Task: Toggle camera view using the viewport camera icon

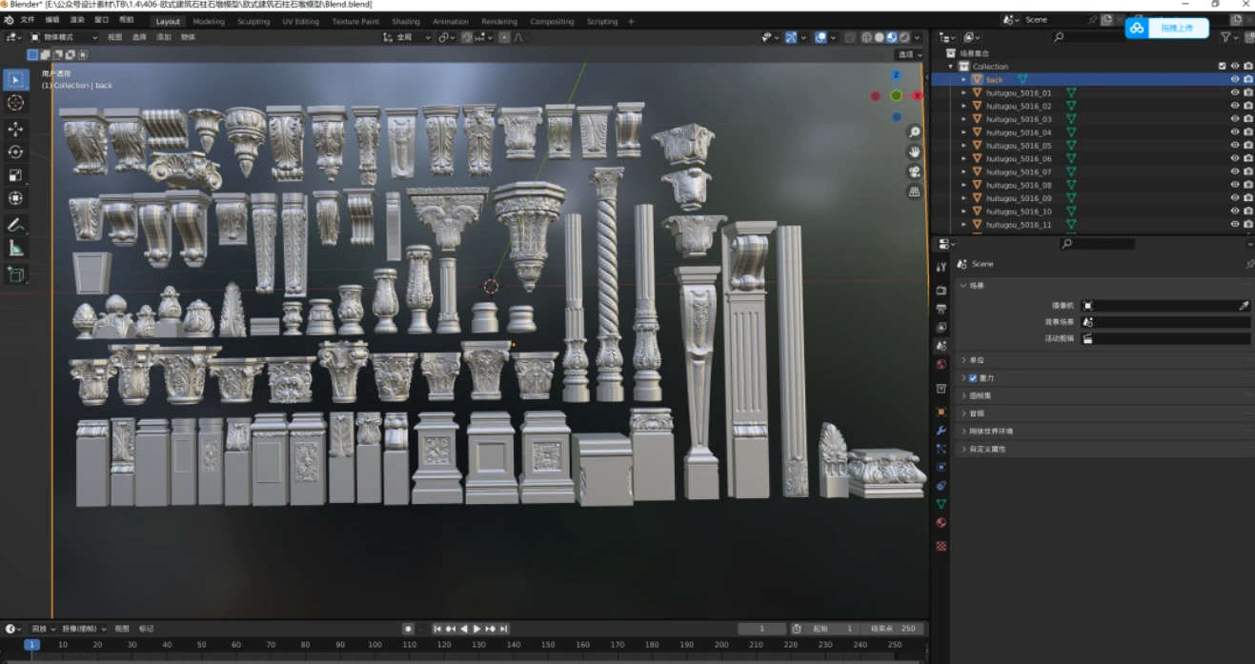Action: pos(914,171)
